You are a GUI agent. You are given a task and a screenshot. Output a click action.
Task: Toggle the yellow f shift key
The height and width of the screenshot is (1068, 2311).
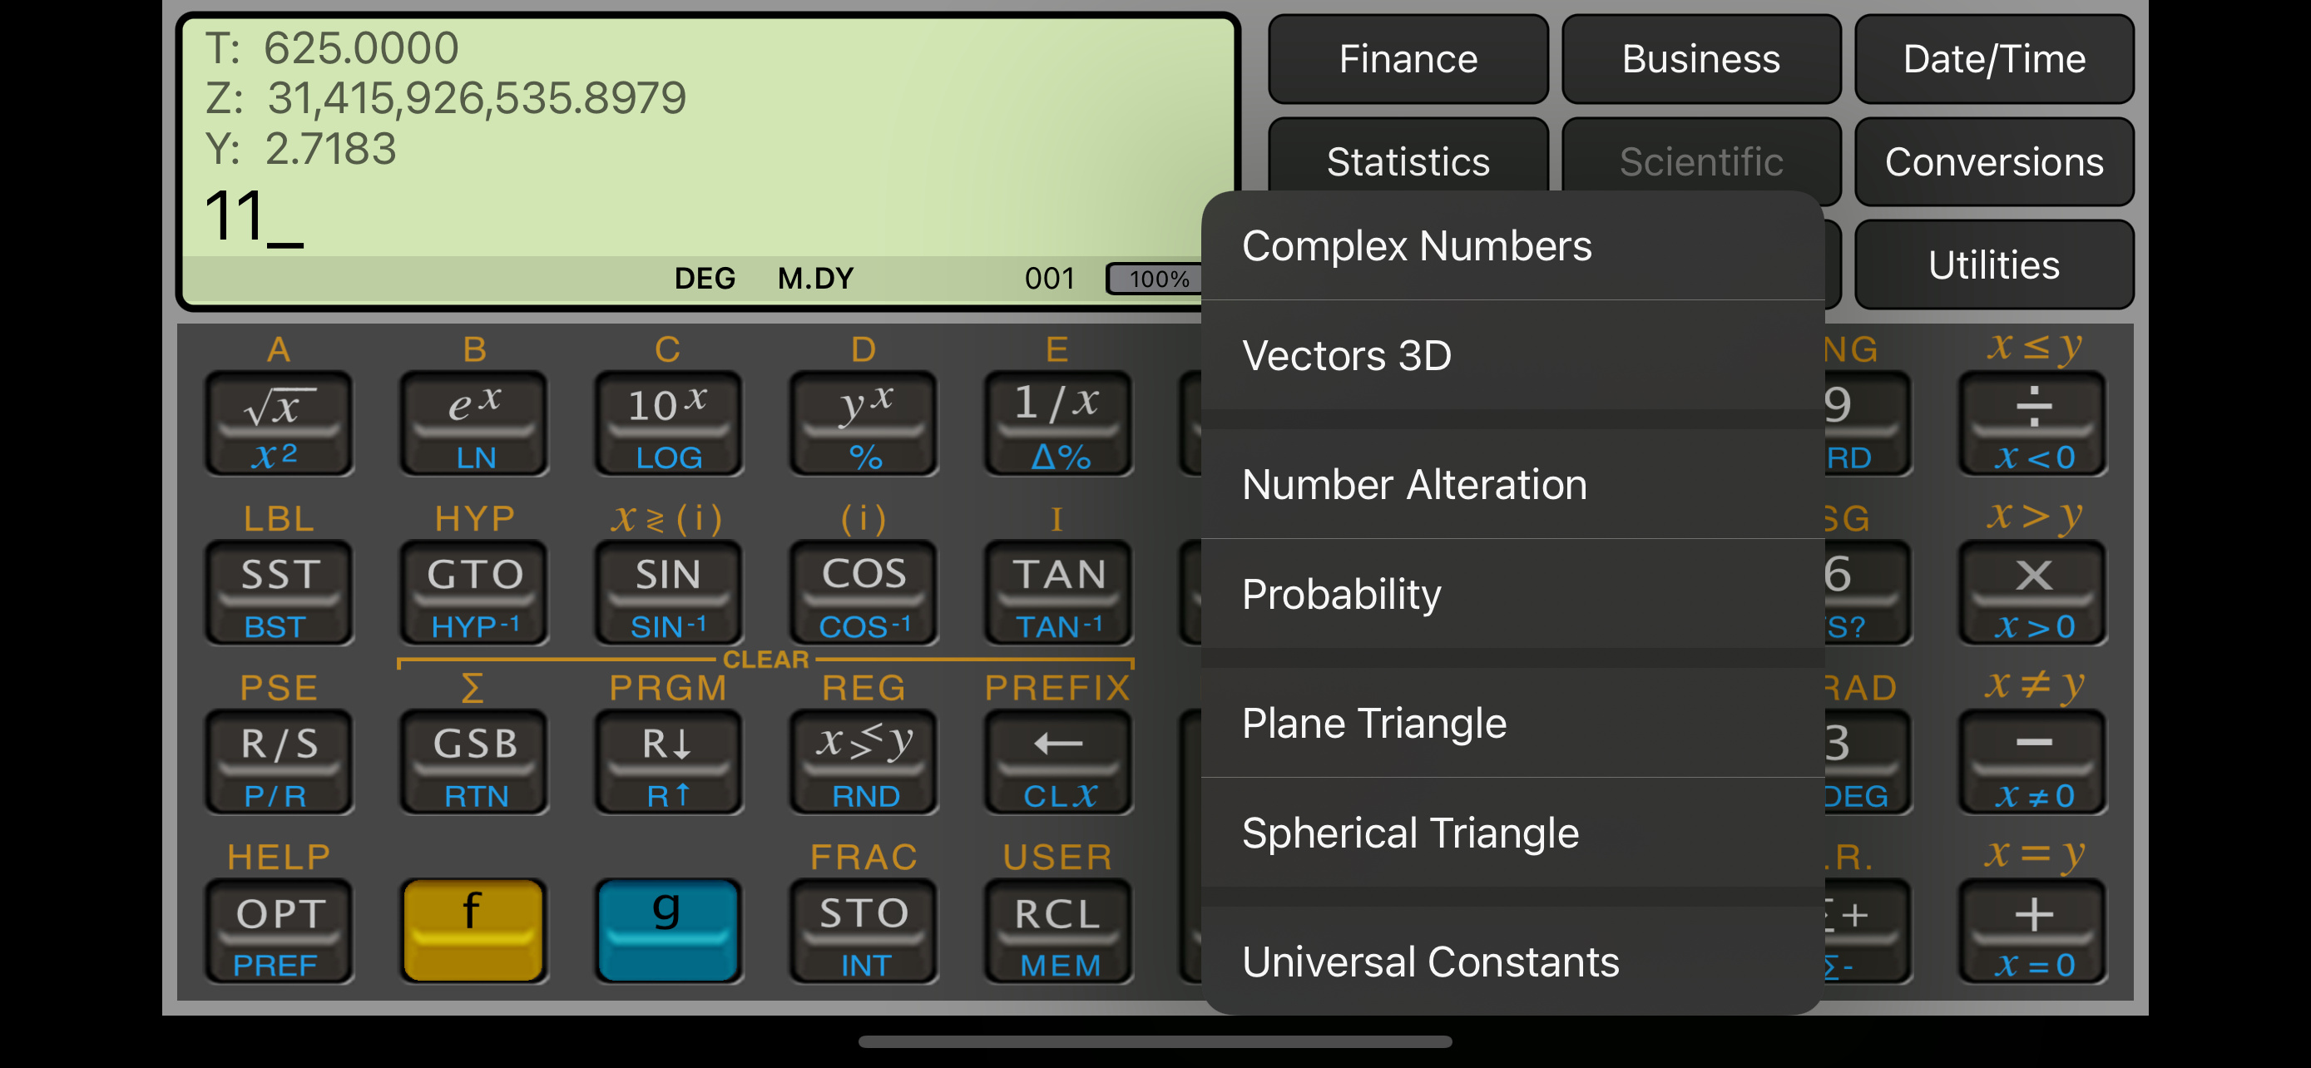click(x=473, y=930)
